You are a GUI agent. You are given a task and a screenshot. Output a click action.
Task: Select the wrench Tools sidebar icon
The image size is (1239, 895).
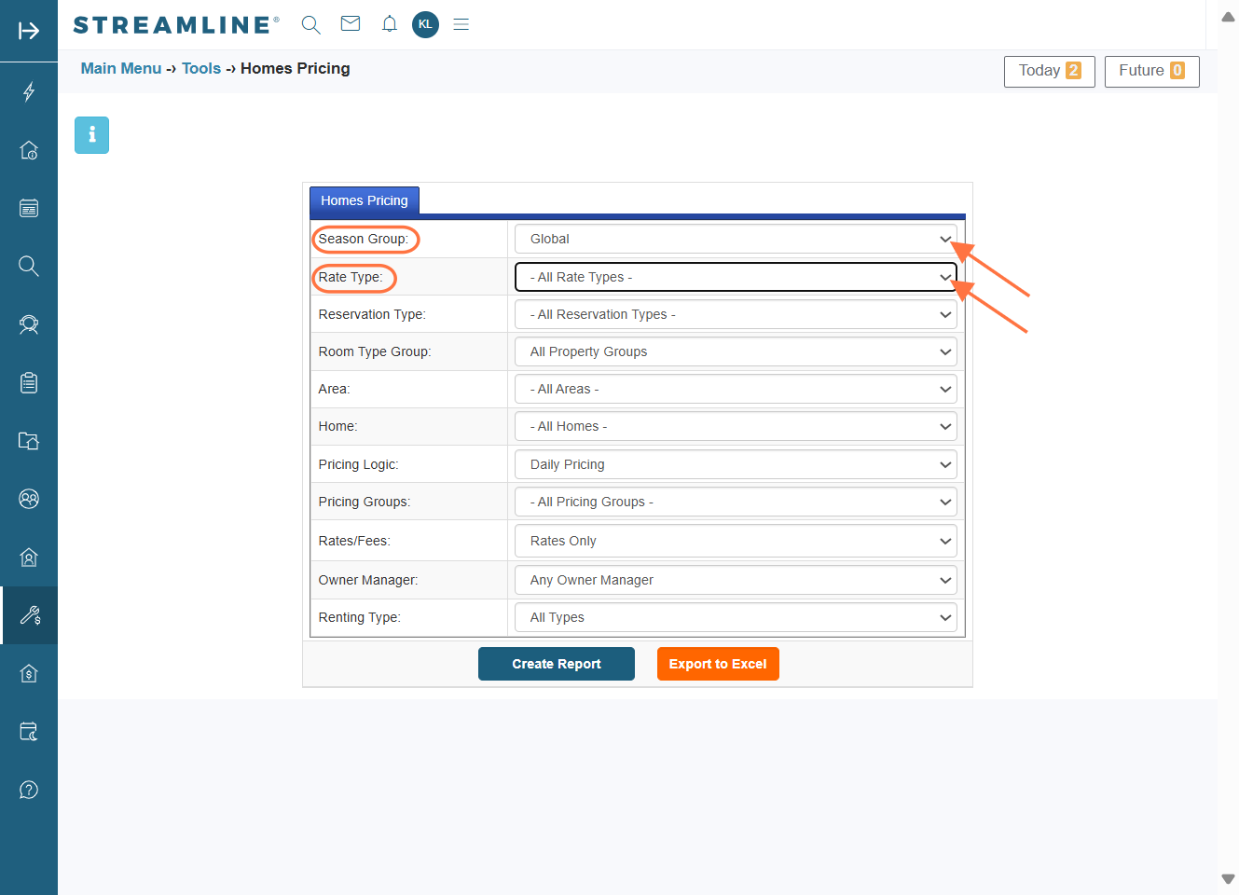coord(29,615)
